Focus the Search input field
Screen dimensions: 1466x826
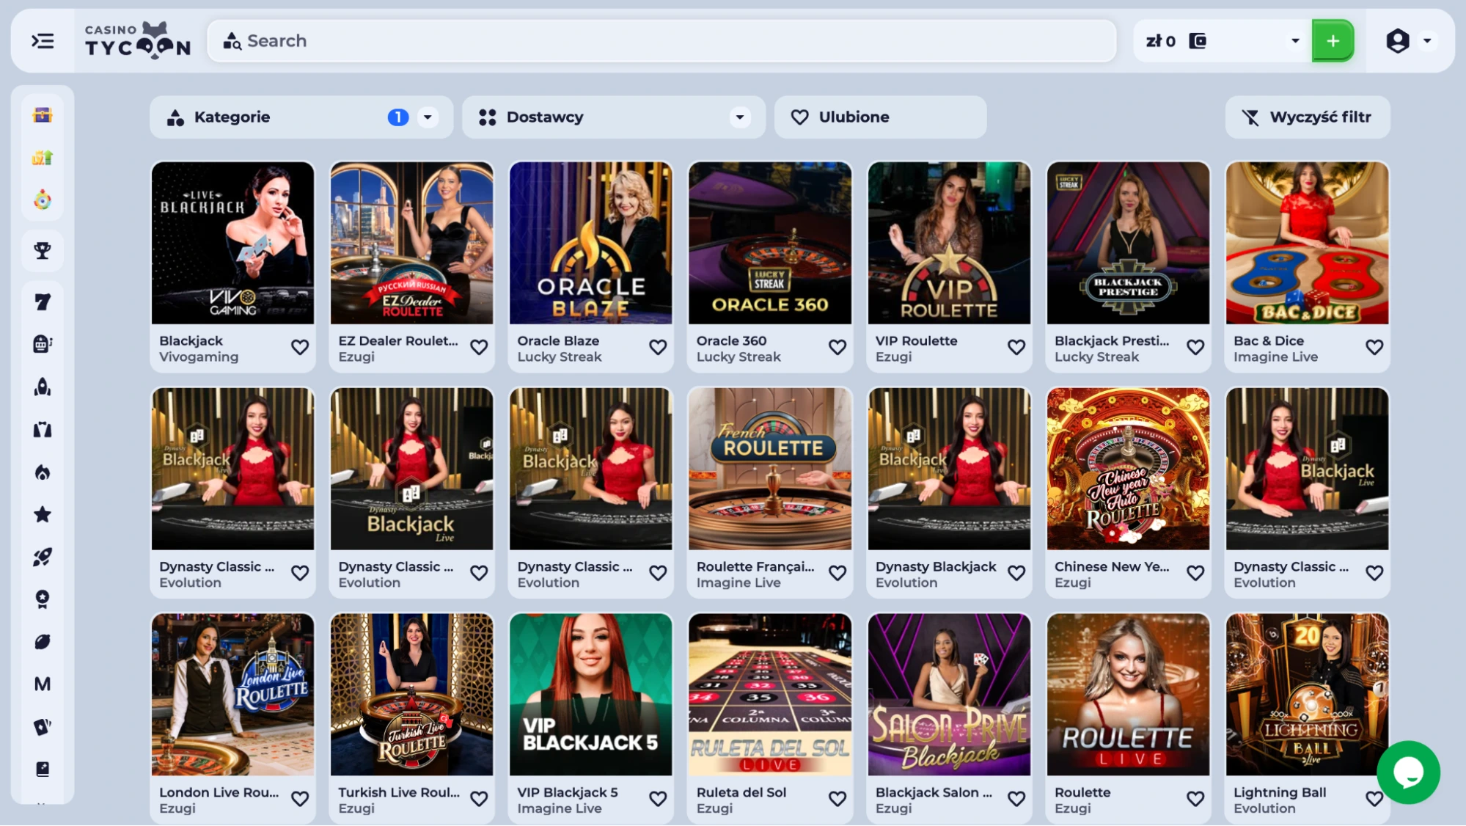point(661,41)
